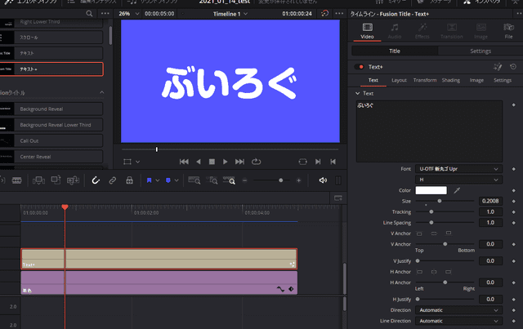Click the Text+ magic wand icon

pyautogui.click(x=498, y=67)
